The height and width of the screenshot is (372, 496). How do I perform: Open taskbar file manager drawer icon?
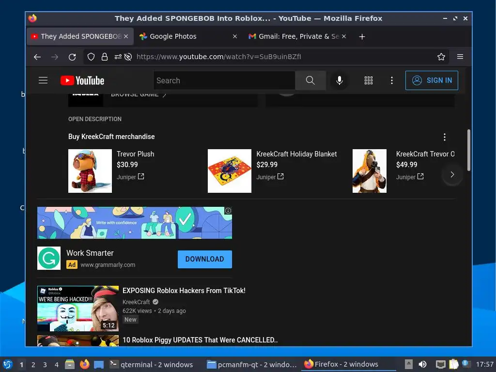(x=70, y=364)
